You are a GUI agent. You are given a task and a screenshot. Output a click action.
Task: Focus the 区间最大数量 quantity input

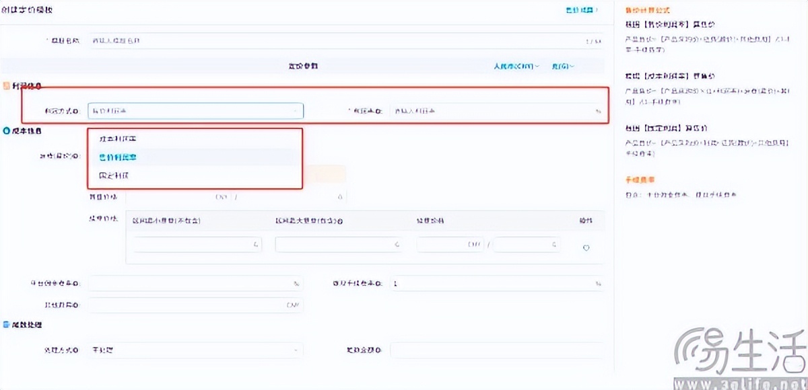339,245
